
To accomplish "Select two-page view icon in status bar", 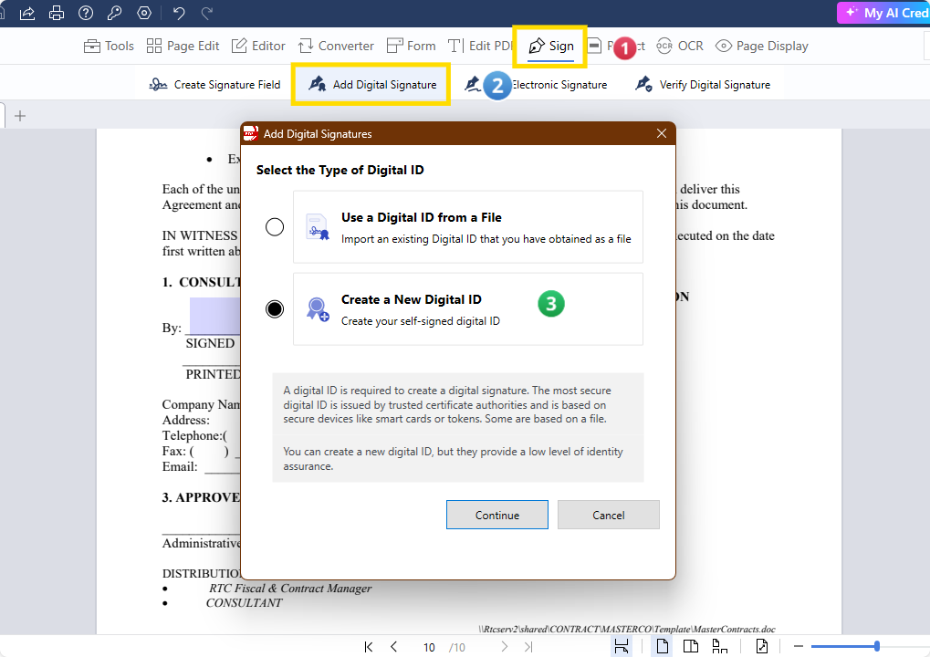I will click(x=691, y=647).
